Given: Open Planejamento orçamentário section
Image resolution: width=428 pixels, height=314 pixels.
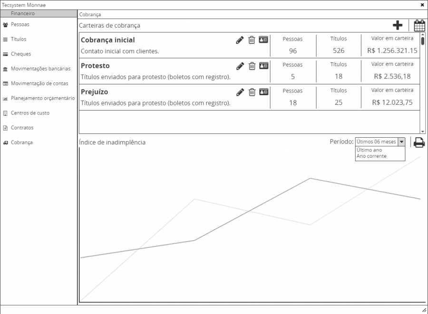Looking at the screenshot, I should 42,98.
